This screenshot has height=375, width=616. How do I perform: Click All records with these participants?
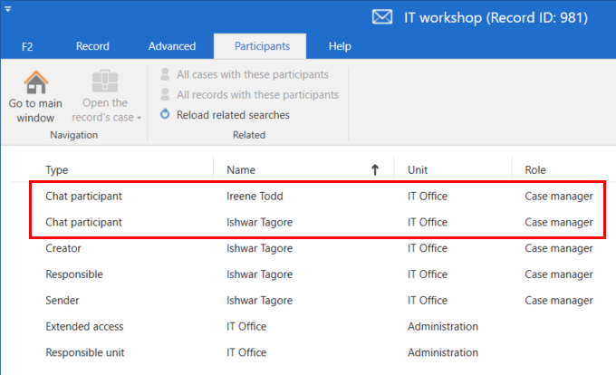tap(257, 94)
